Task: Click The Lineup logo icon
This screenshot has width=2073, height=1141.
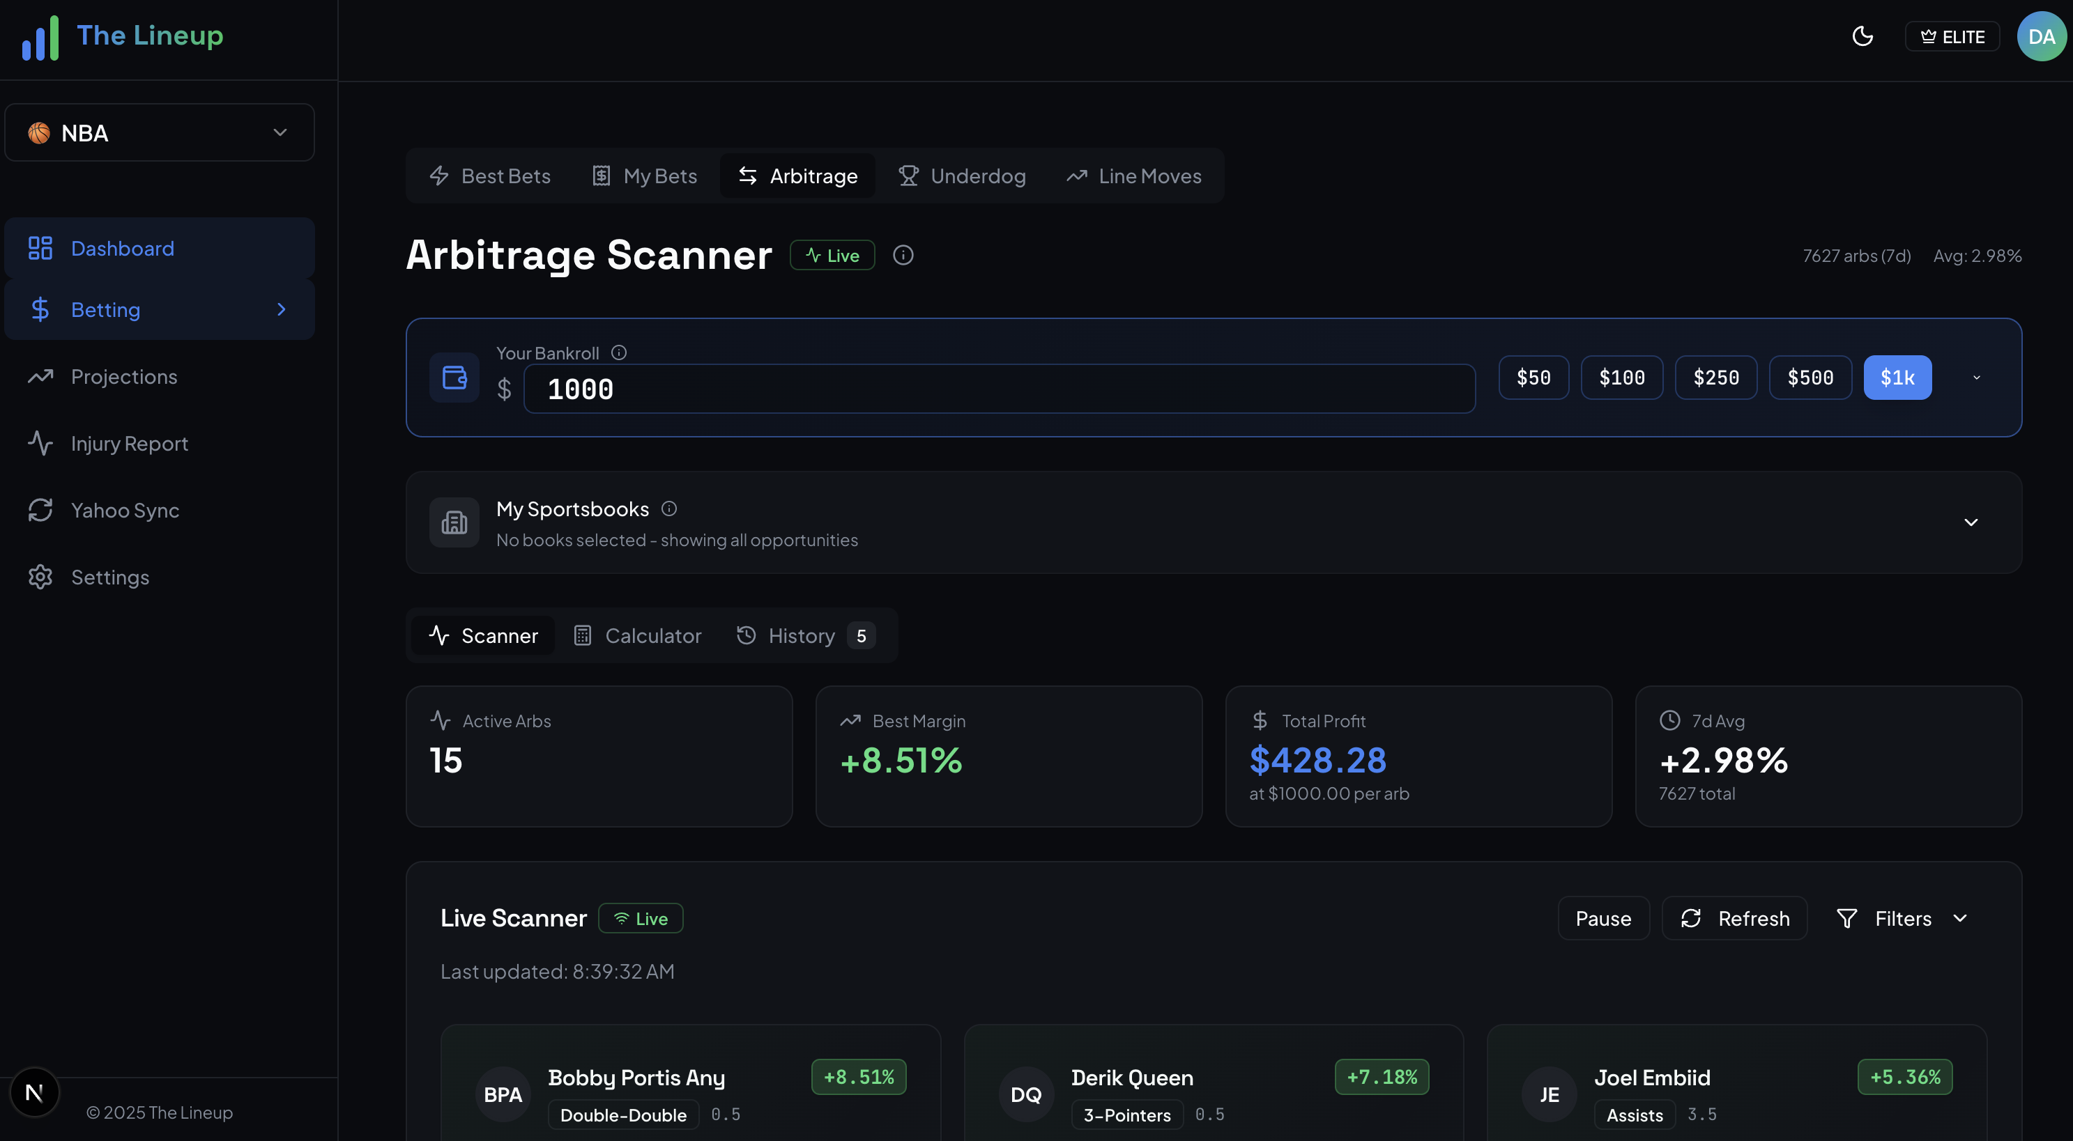Action: click(40, 37)
